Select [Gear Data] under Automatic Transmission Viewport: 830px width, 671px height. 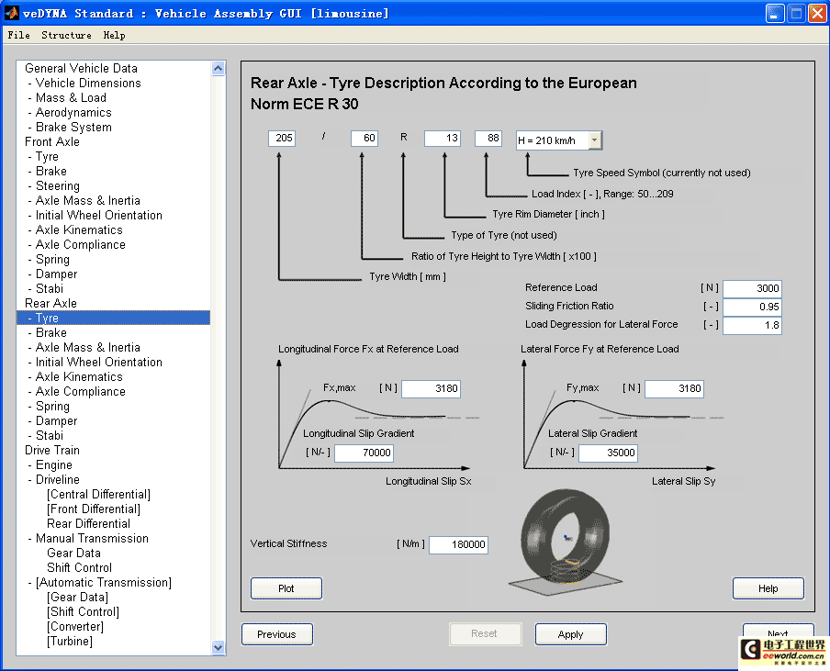click(x=77, y=597)
